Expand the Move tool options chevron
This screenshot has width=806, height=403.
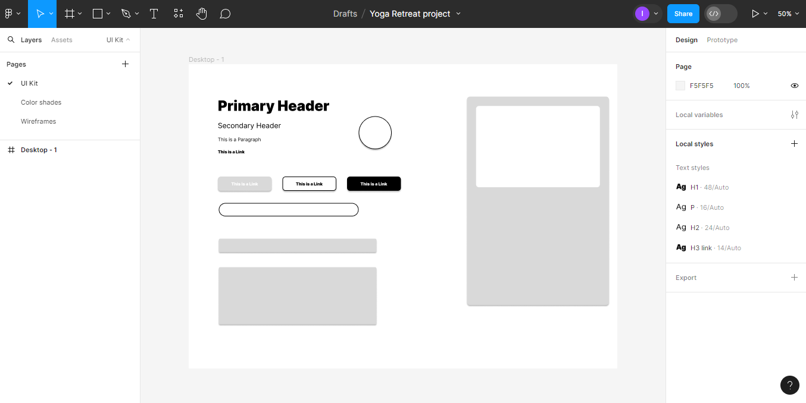tap(52, 14)
